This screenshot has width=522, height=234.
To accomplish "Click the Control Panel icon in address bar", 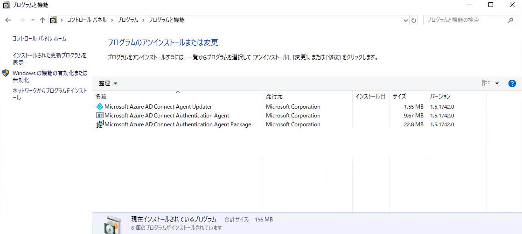I will click(x=53, y=20).
